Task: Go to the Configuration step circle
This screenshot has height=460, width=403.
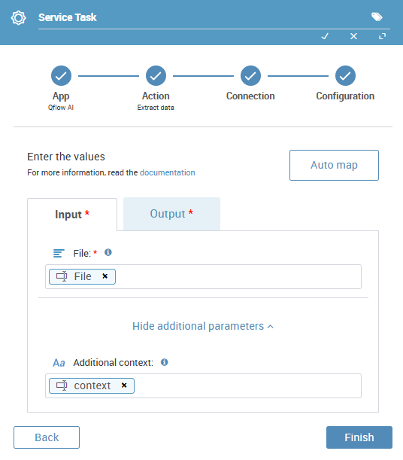Action: click(x=345, y=76)
